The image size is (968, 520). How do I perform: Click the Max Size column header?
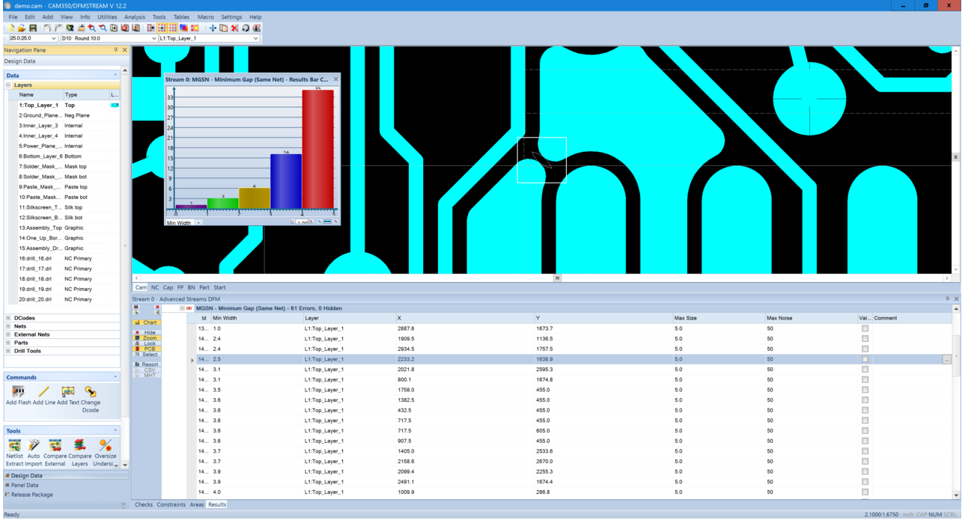(718, 318)
